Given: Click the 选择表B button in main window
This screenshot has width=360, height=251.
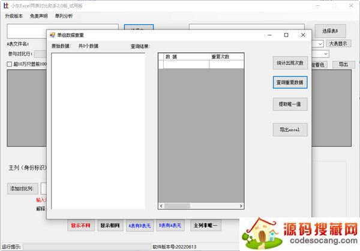Looking at the screenshot, I should (x=330, y=31).
